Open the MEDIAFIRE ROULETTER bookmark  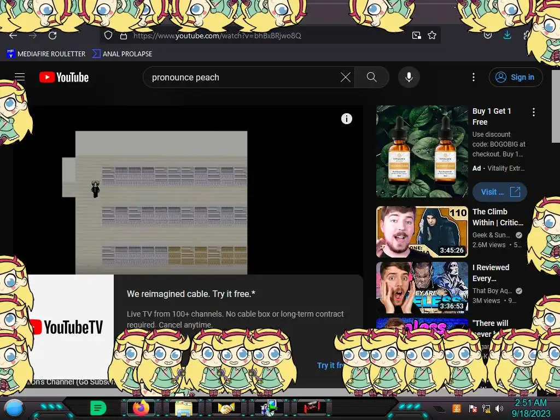tap(46, 54)
